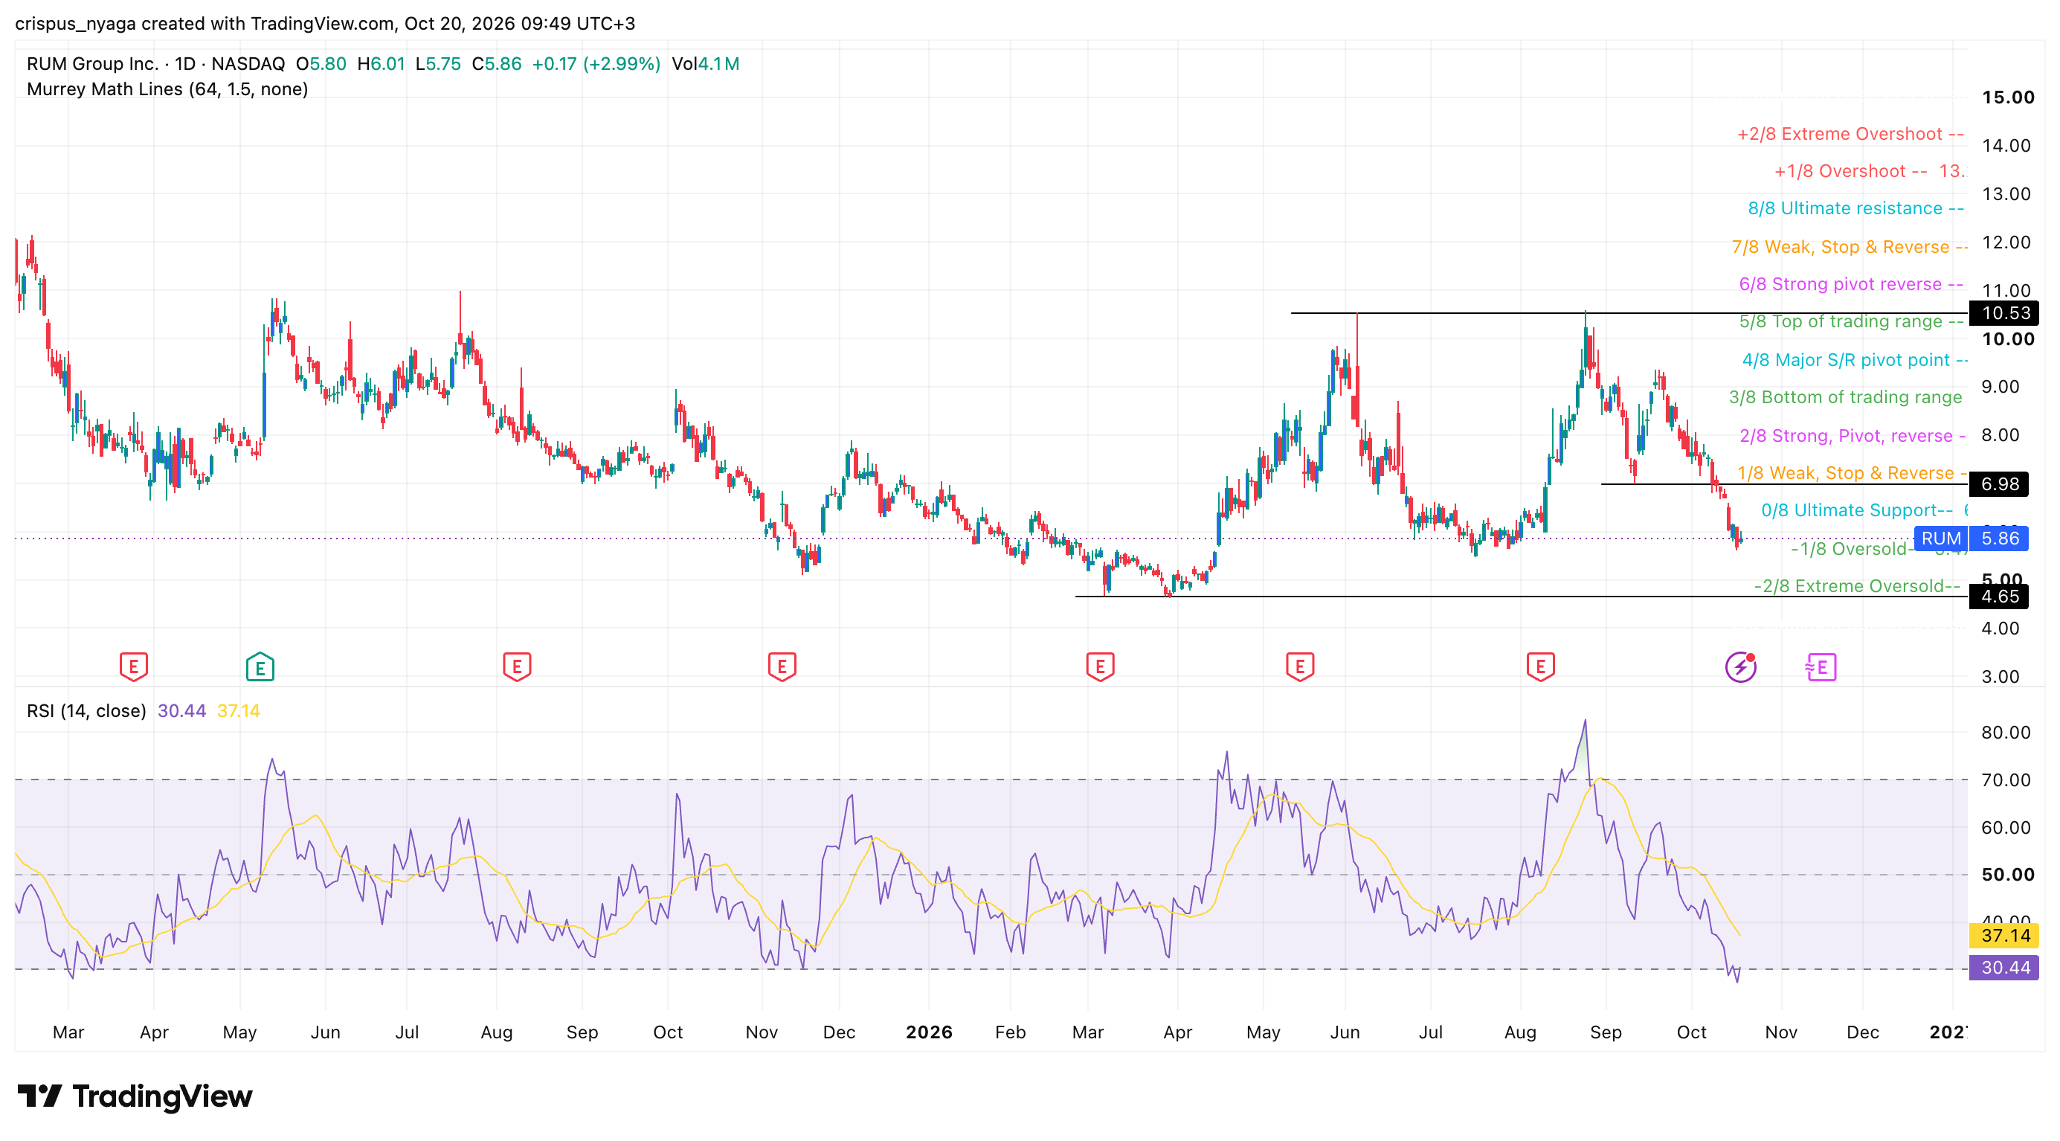
Task: Click the Sep label near the chart's right end
Action: point(1605,1032)
